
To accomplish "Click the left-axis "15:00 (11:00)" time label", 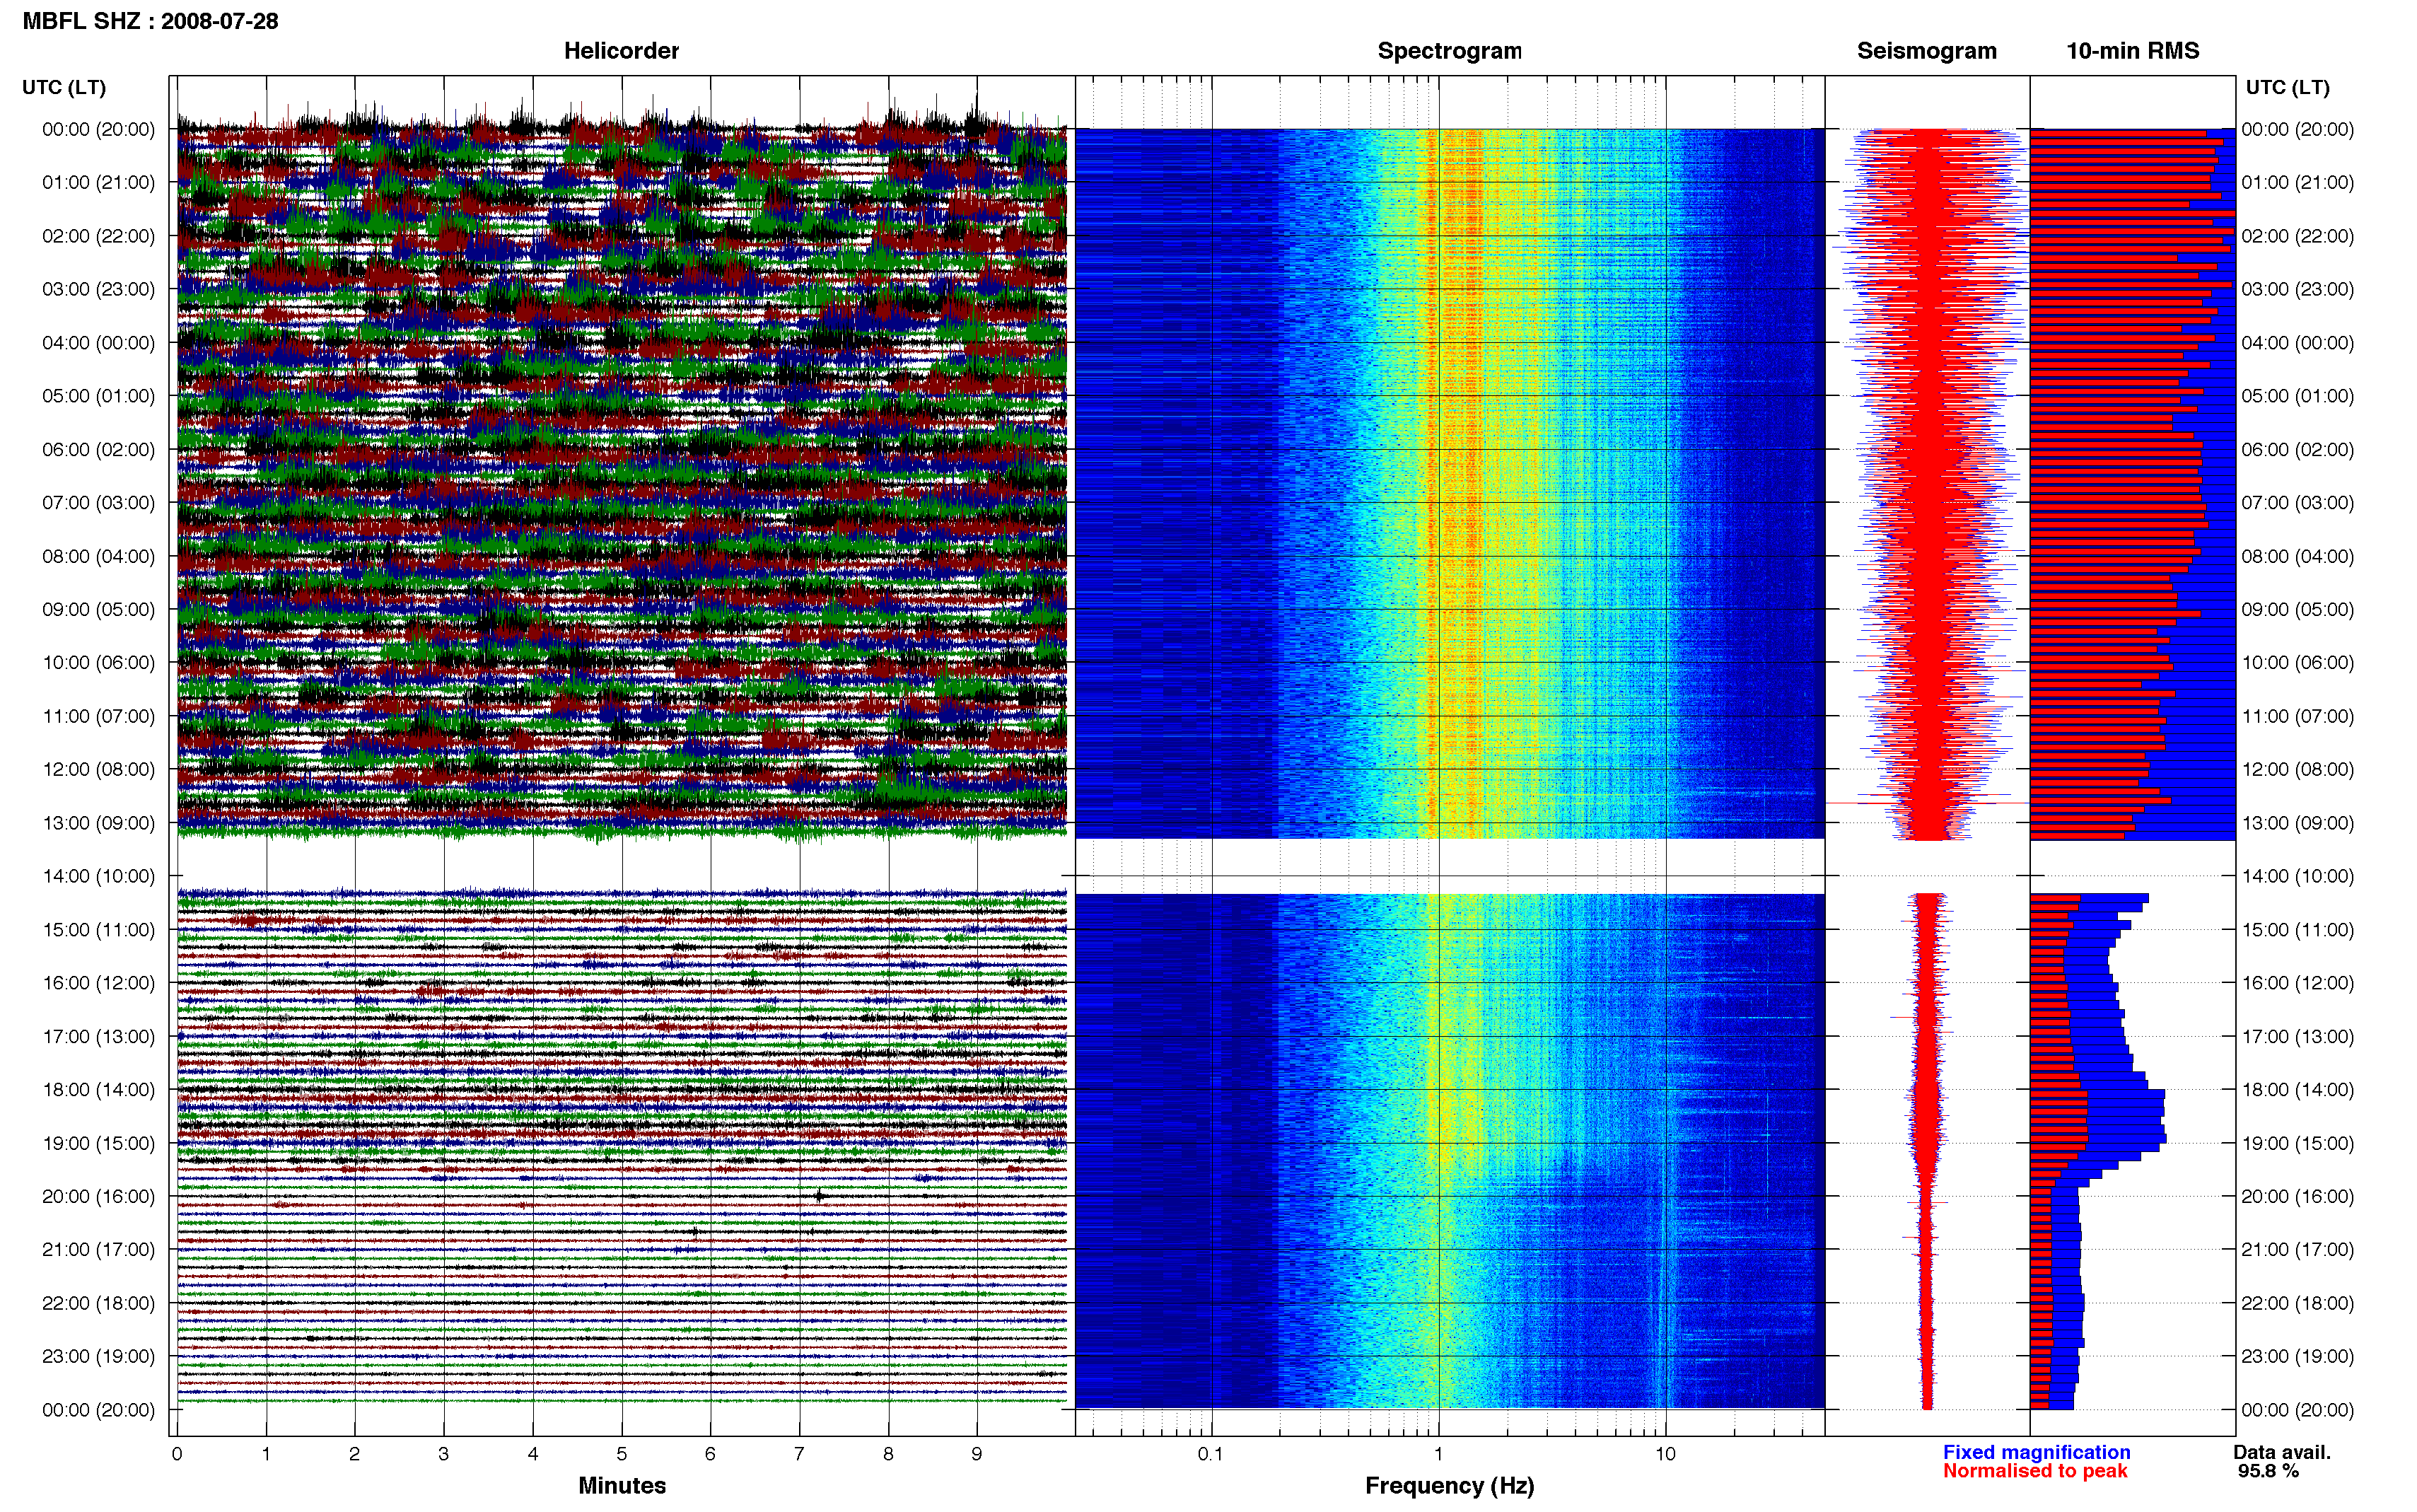I will pos(99,930).
